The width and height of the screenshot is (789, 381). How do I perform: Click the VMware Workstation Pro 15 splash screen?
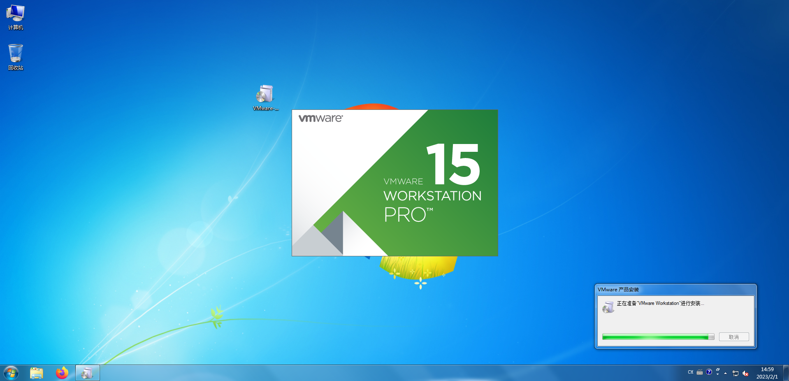point(395,183)
